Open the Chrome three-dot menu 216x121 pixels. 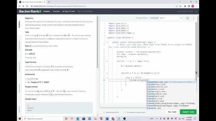coord(196,6)
